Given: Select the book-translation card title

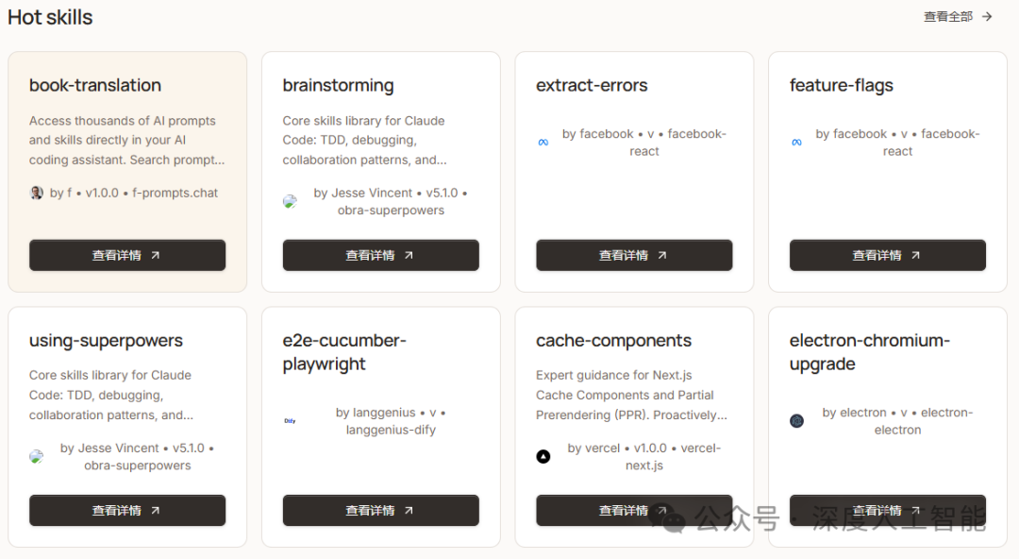Looking at the screenshot, I should click(x=95, y=85).
